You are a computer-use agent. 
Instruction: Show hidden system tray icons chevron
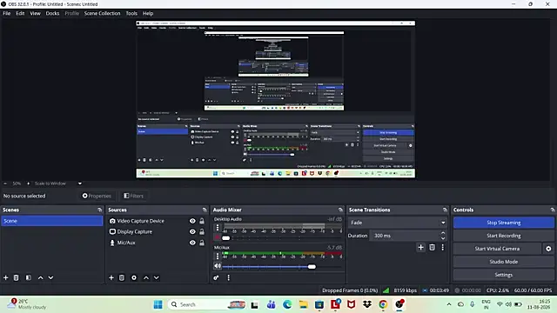point(449,304)
